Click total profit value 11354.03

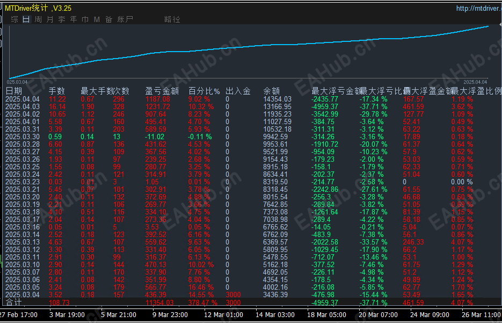pos(159,303)
